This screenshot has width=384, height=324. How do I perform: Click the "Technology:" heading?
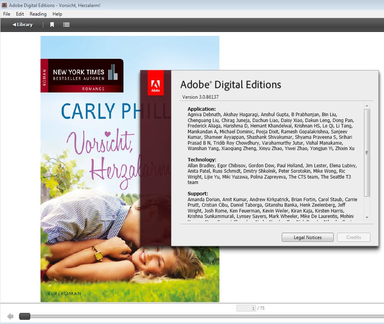[x=202, y=159]
